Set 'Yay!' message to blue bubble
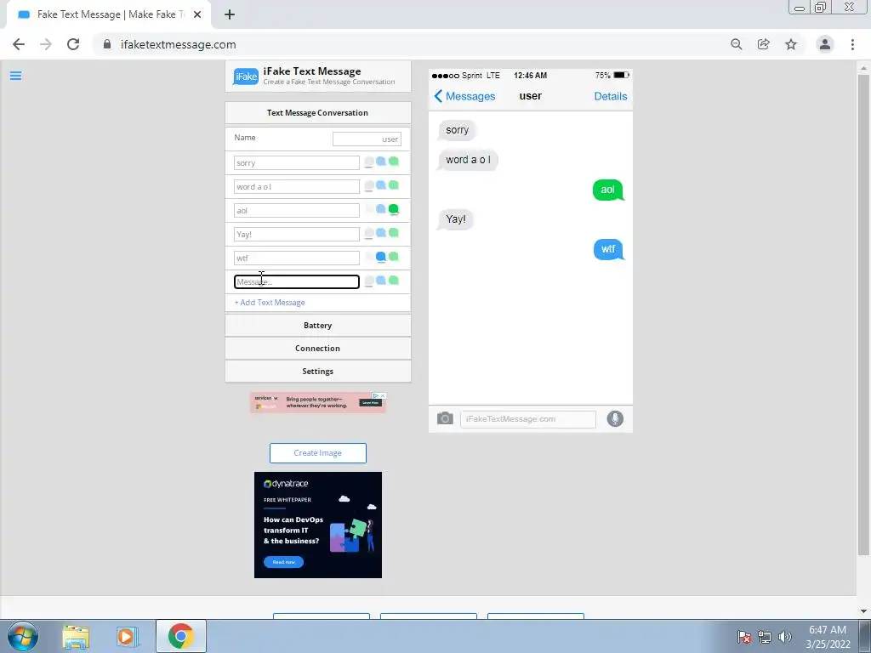The height and width of the screenshot is (653, 871). pyautogui.click(x=381, y=233)
